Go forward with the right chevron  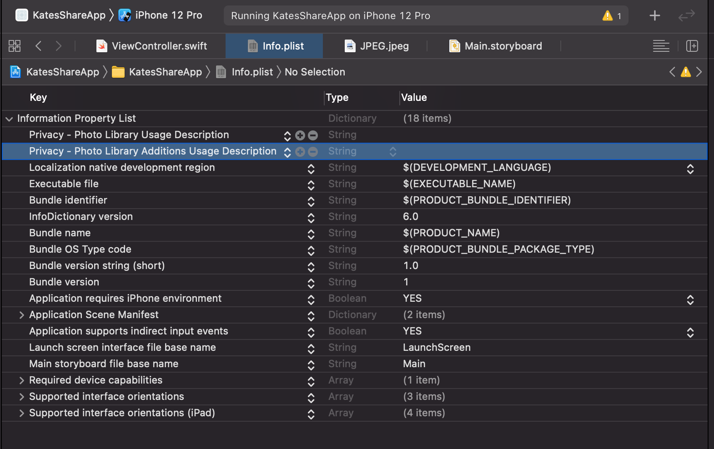(58, 46)
